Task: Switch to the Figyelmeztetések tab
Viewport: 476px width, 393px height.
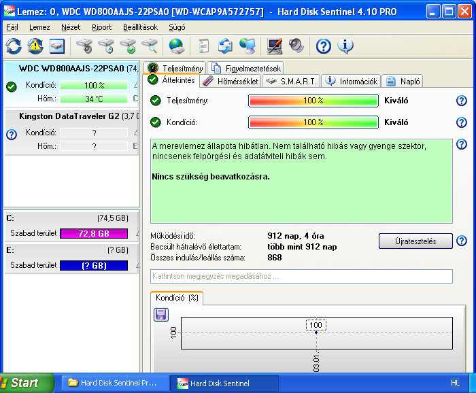Action: [x=245, y=68]
